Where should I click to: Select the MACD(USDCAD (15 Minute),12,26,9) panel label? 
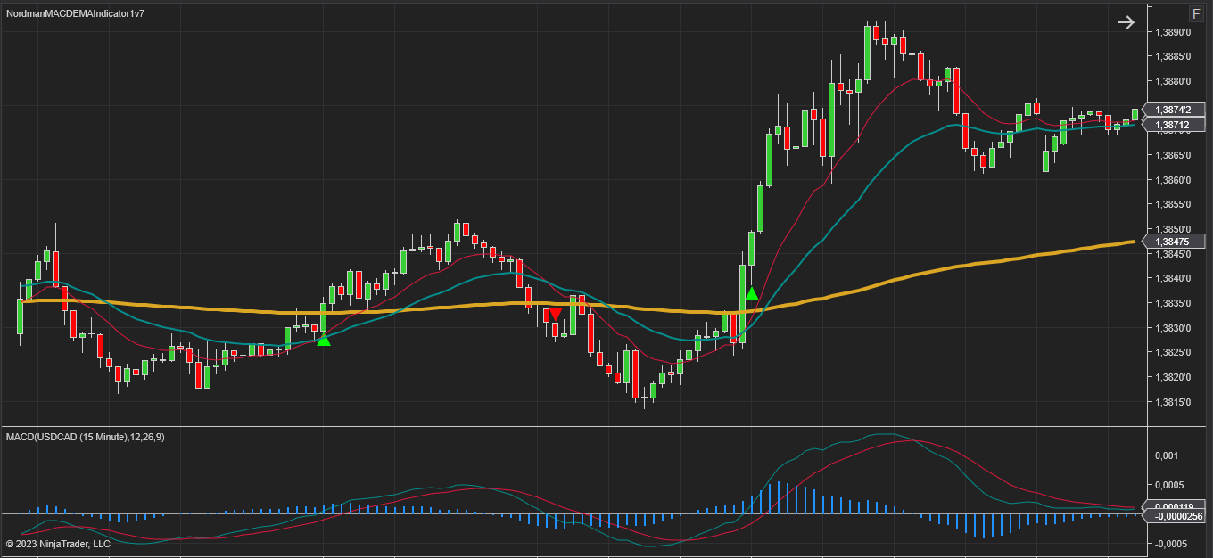coord(85,437)
